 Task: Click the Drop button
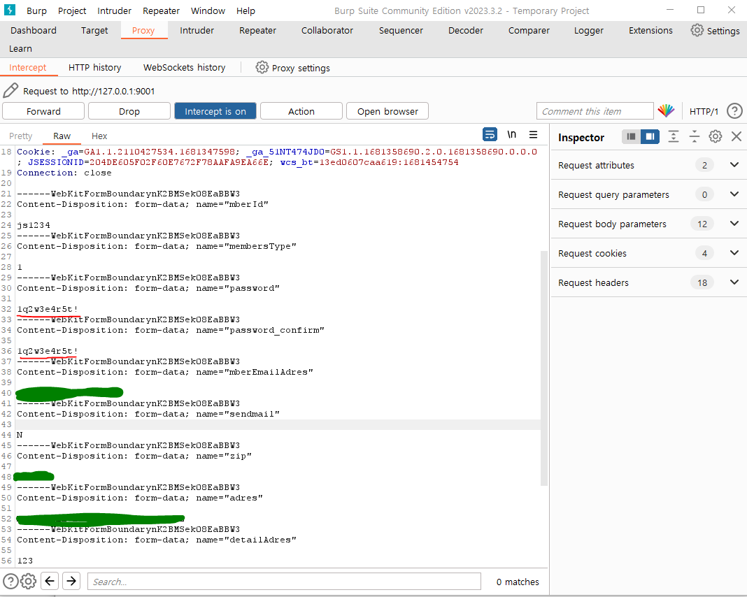point(129,111)
